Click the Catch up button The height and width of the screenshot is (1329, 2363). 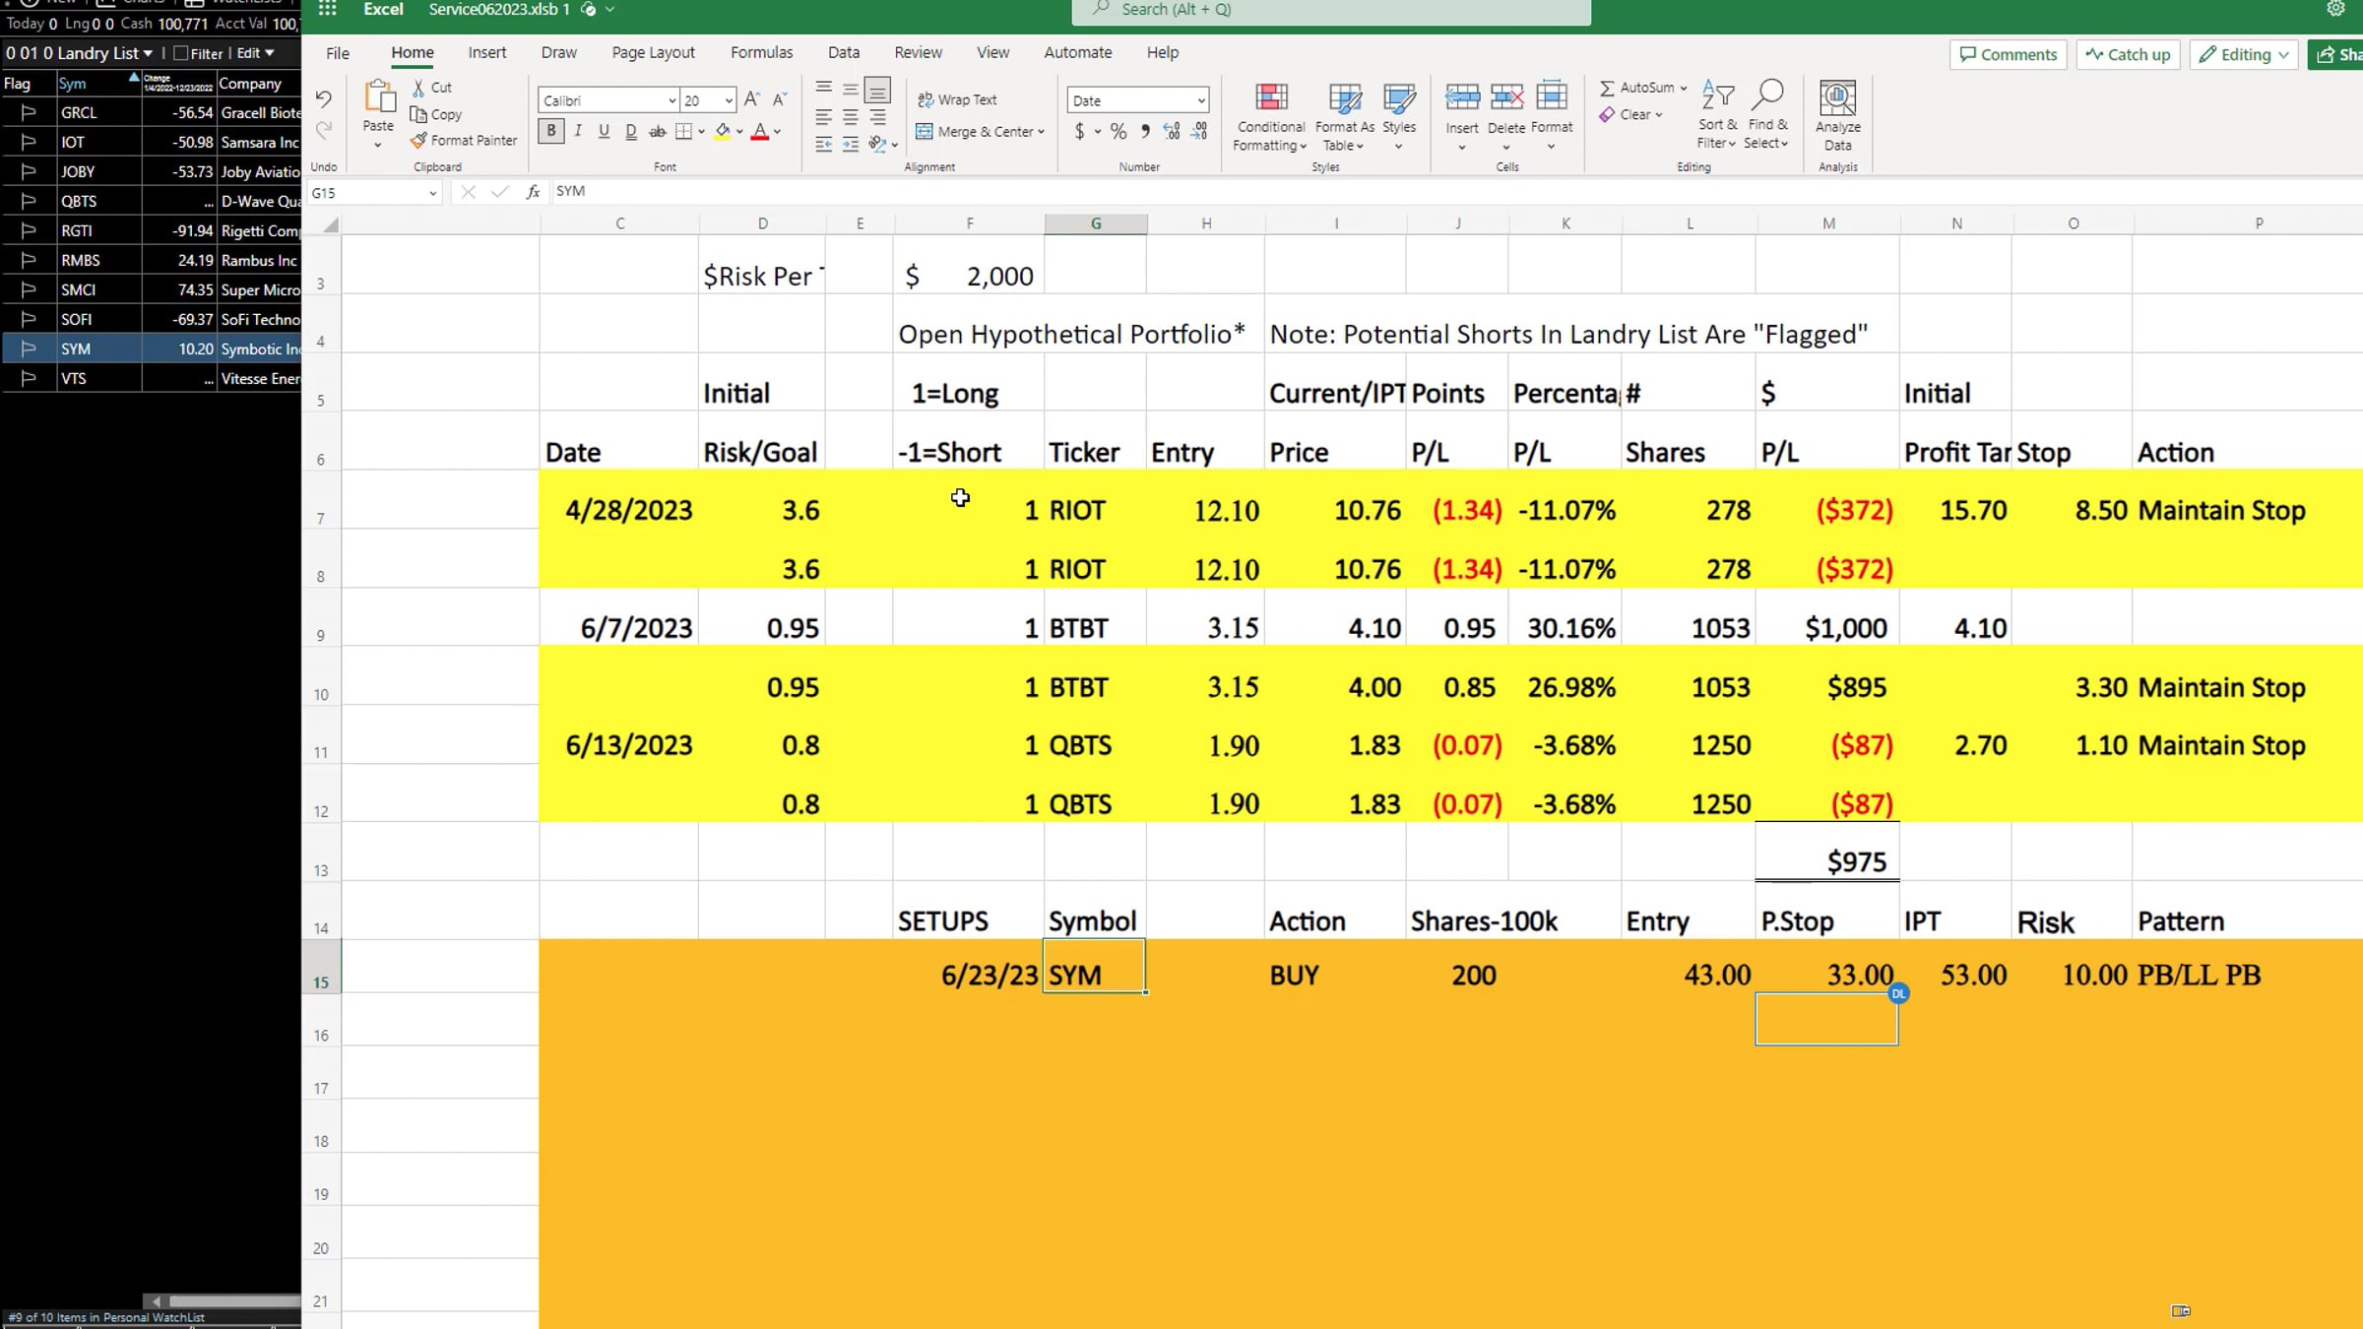click(x=2128, y=54)
